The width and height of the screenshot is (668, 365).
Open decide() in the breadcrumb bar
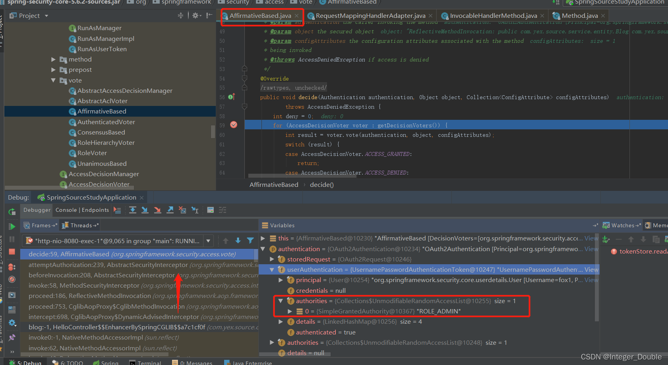321,184
